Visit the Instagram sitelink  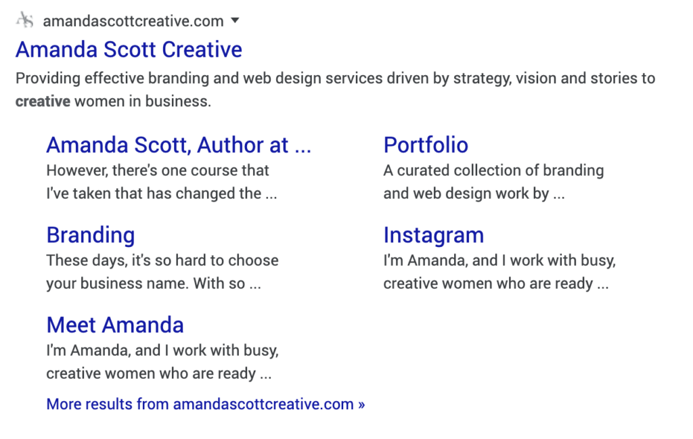[433, 235]
